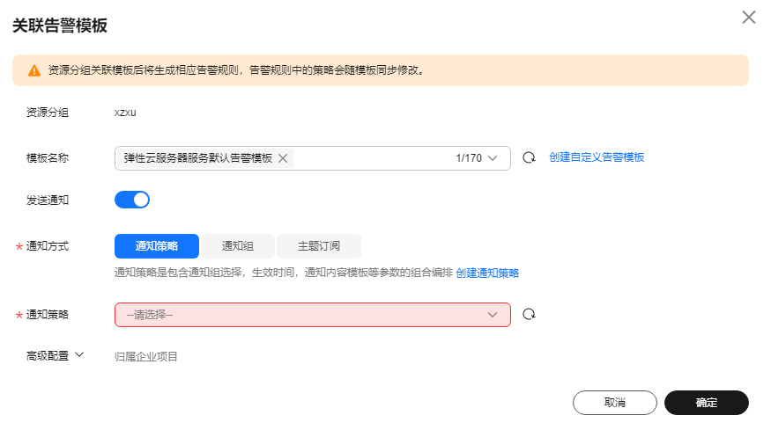Follow the 创建通知策略 link
Screen dimensions: 771x430
tap(487, 273)
